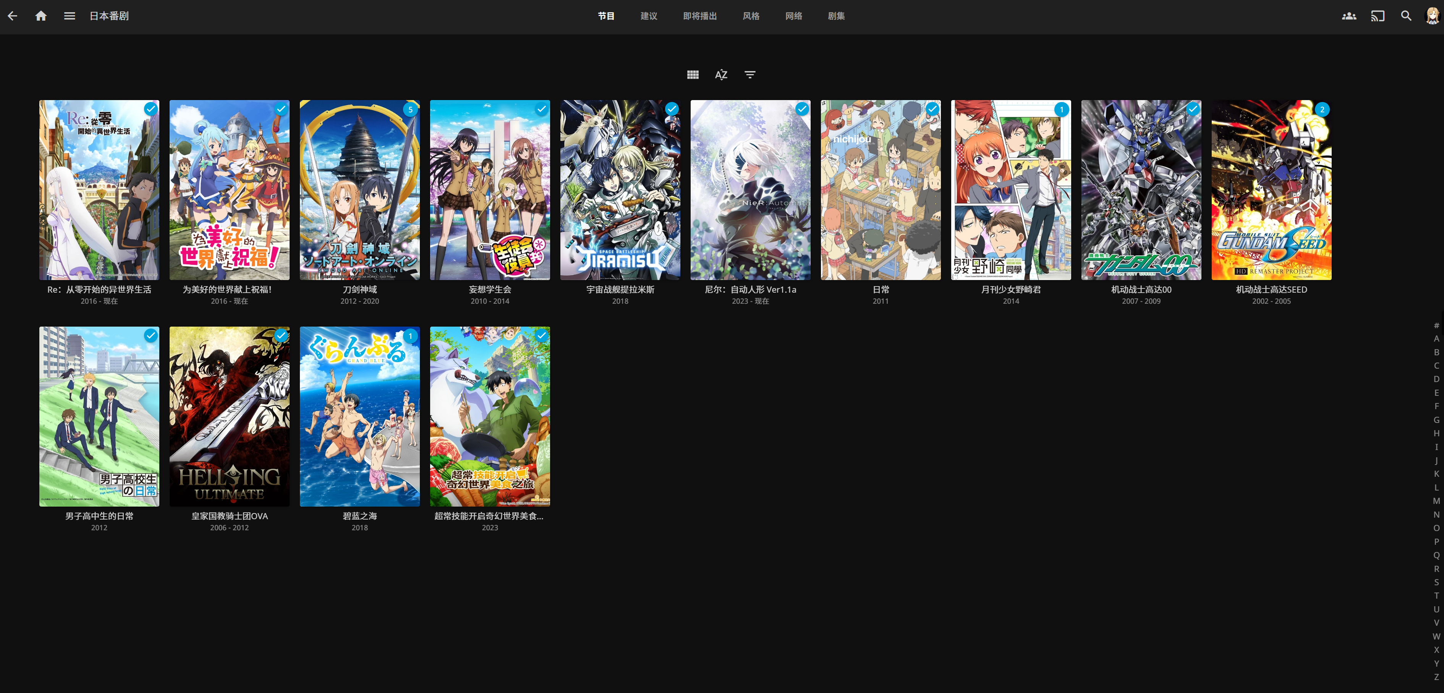The height and width of the screenshot is (693, 1444).
Task: Open the hamburger navigation menu
Action: 70,16
